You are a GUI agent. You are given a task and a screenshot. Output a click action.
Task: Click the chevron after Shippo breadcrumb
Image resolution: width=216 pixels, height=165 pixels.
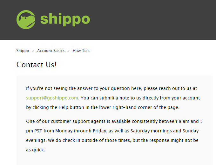(33, 51)
